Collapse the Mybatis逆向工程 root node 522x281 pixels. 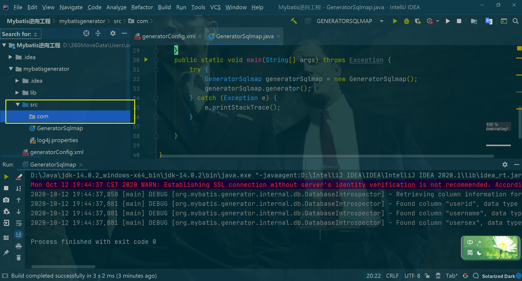(4, 45)
